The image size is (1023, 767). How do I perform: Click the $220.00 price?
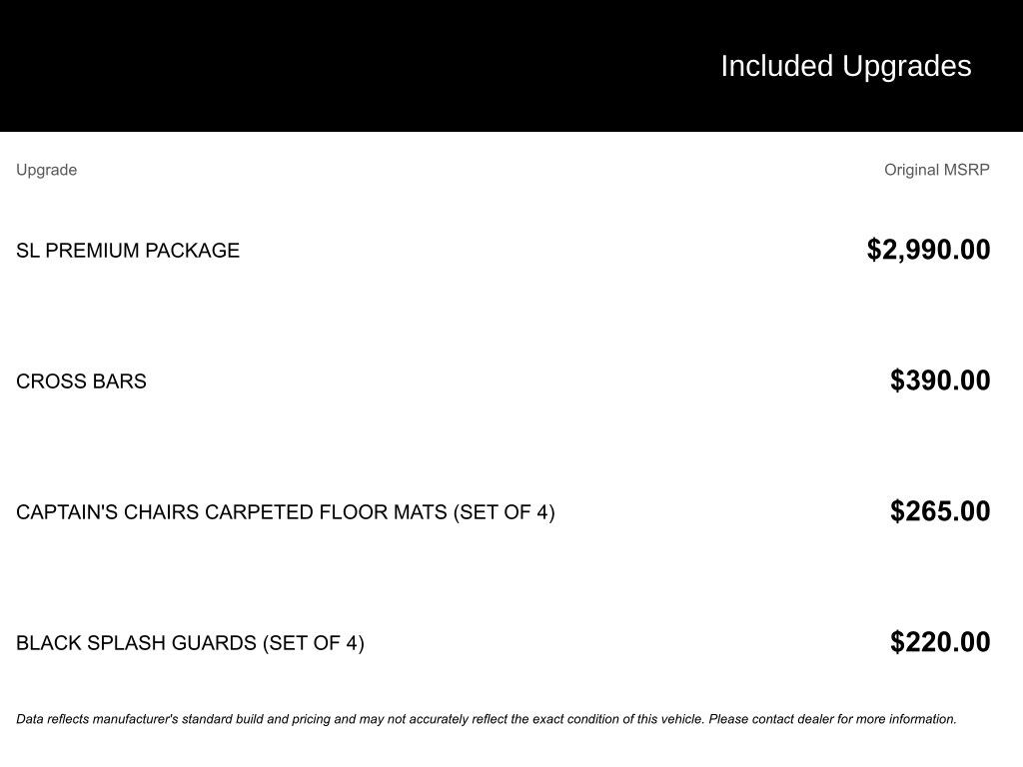(x=940, y=642)
